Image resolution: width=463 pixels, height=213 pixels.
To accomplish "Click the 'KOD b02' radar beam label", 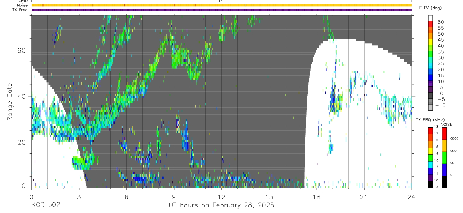I will [x=46, y=205].
